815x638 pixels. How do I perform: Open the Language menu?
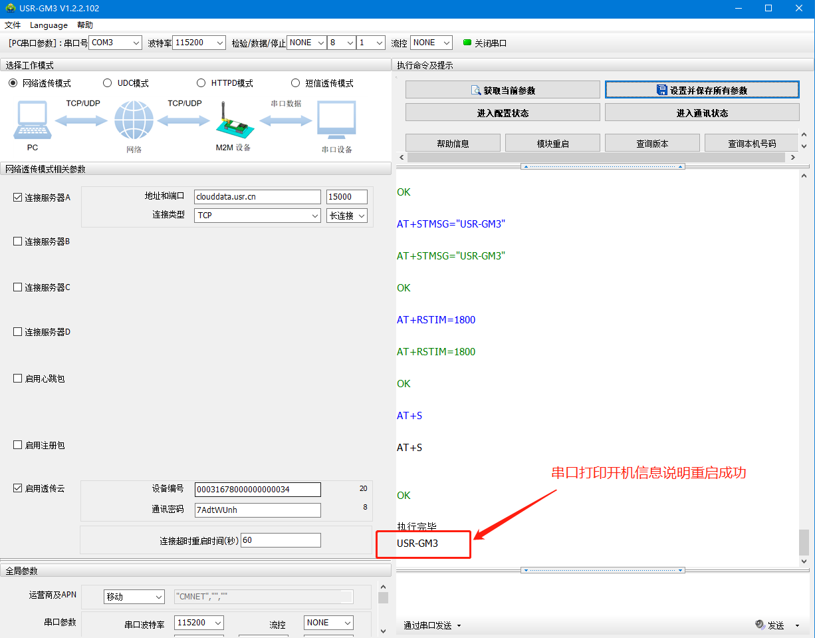tap(49, 25)
